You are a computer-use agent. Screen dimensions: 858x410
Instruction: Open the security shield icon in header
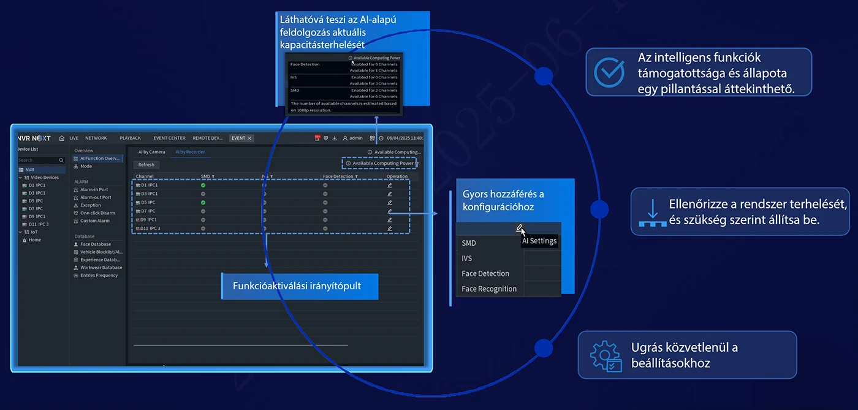326,139
